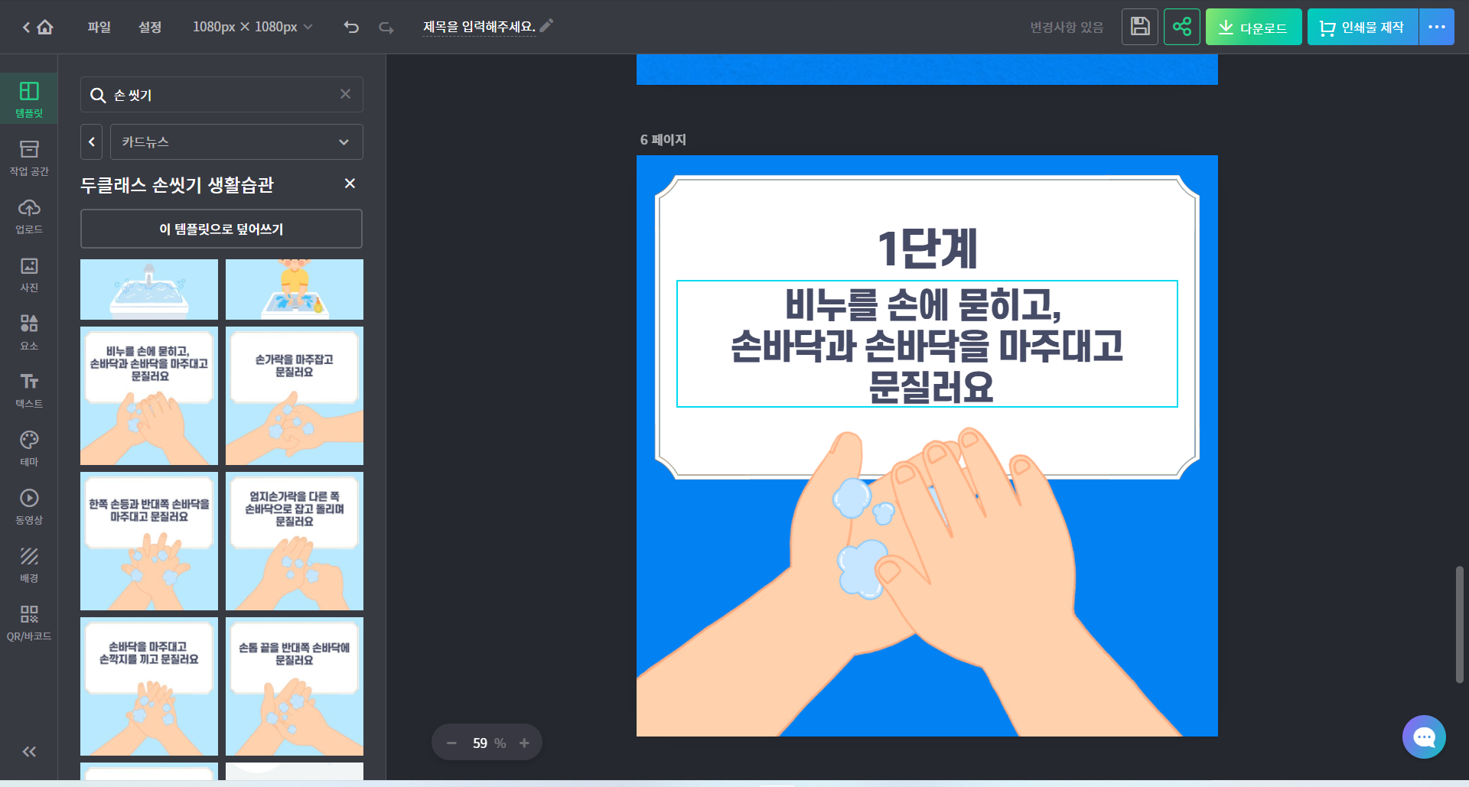The image size is (1469, 787).
Task: Select the 템플릿 sidebar tab
Action: click(x=29, y=99)
